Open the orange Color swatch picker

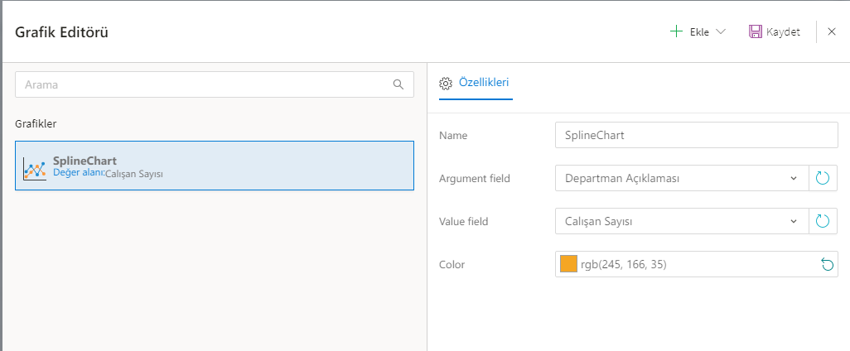point(568,264)
